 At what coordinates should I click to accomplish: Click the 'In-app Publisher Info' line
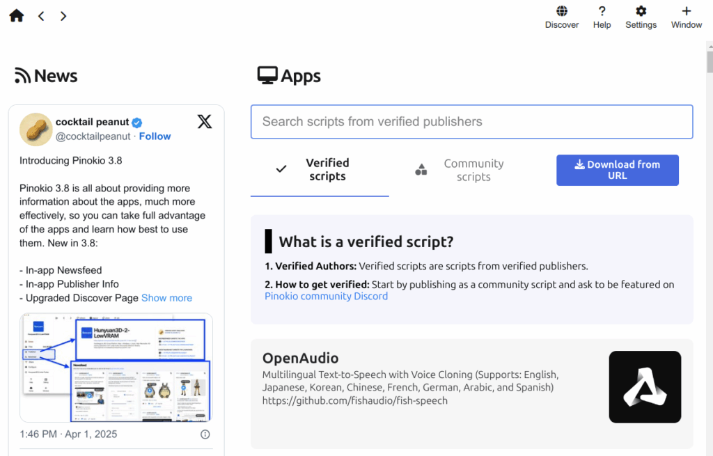pyautogui.click(x=69, y=284)
